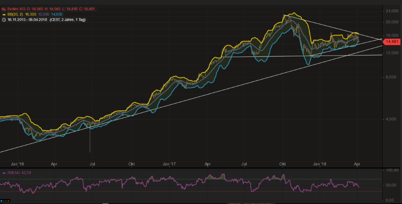Click the clock icon next to the date range
This screenshot has width=402, height=204.
point(4,20)
